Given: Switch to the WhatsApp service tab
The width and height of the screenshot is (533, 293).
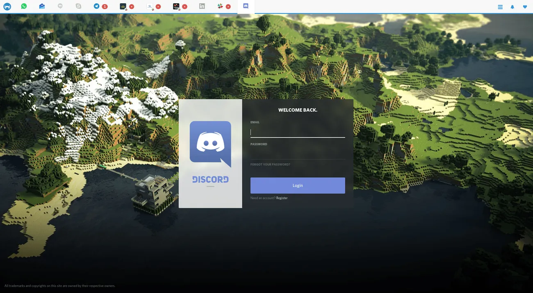Looking at the screenshot, I should [24, 6].
